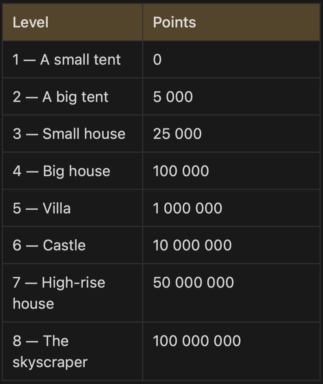This screenshot has height=384, width=323.
Task: Click the 10 000 000 points value
Action: pos(192,245)
